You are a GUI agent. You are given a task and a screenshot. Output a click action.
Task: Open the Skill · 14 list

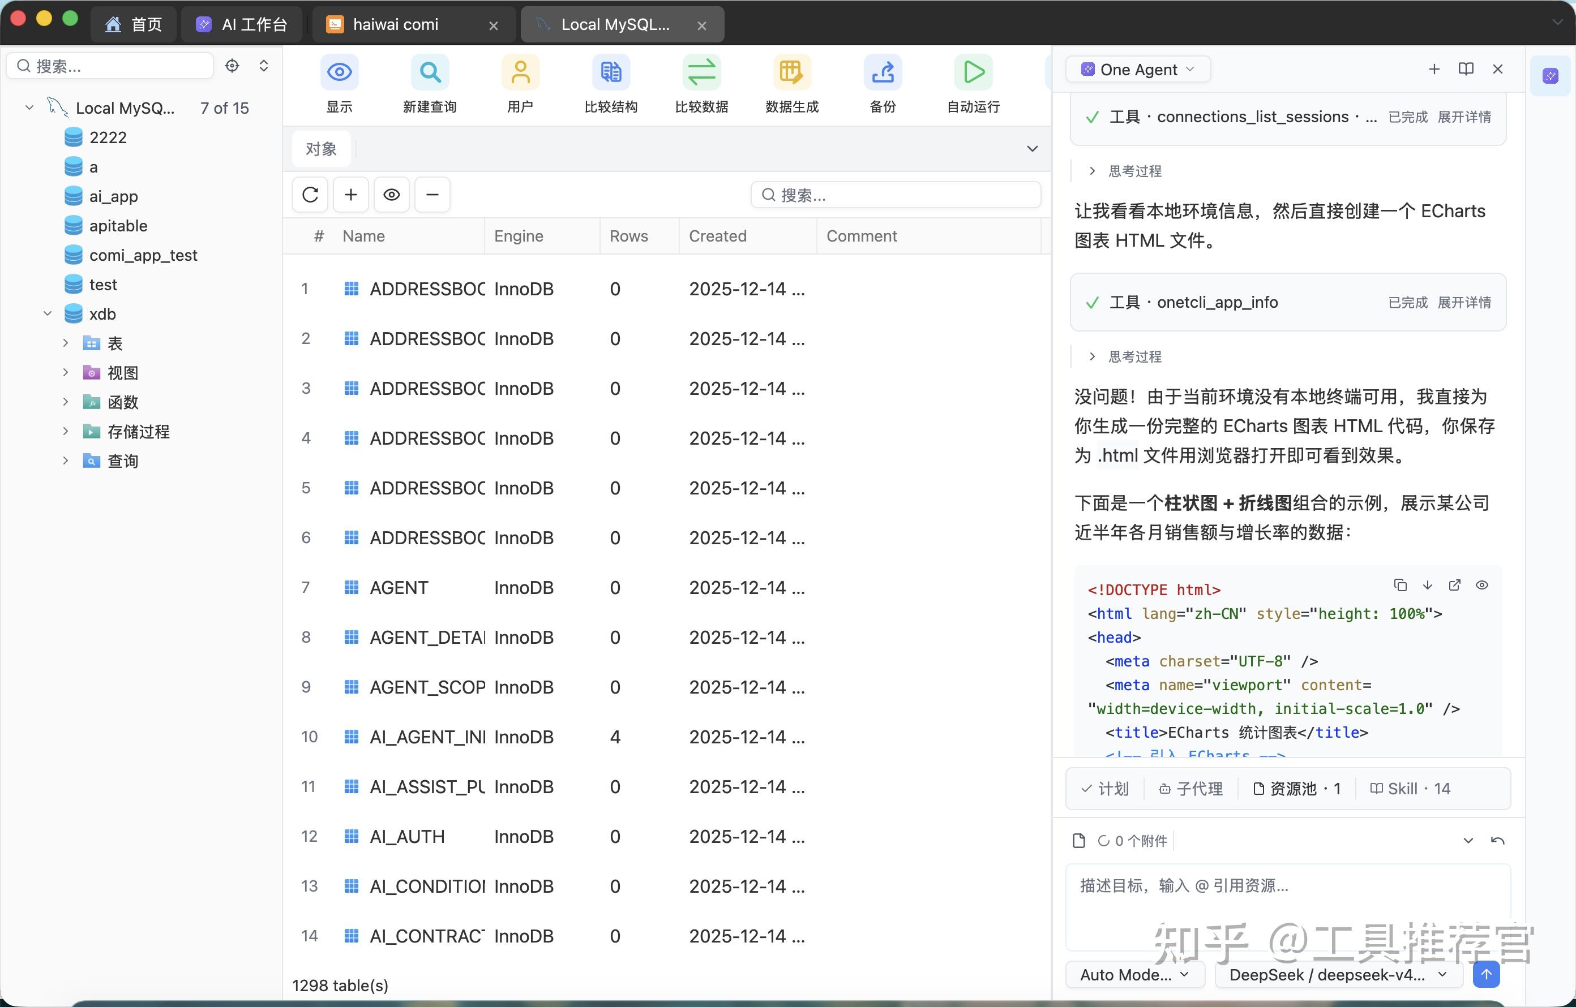click(1410, 789)
